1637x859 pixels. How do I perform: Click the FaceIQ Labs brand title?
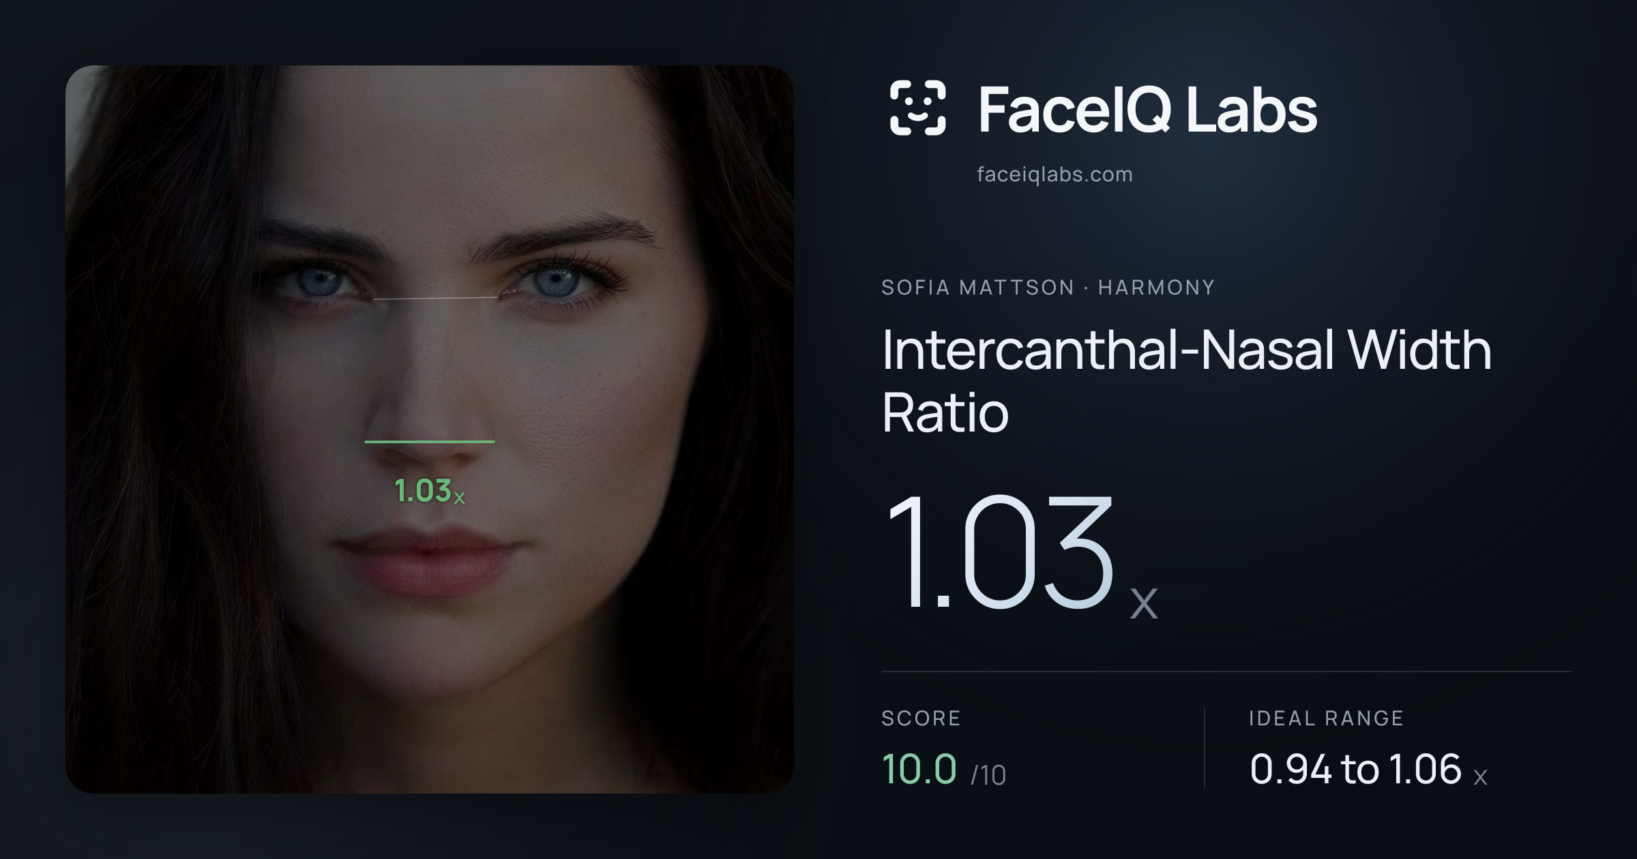(x=1148, y=110)
